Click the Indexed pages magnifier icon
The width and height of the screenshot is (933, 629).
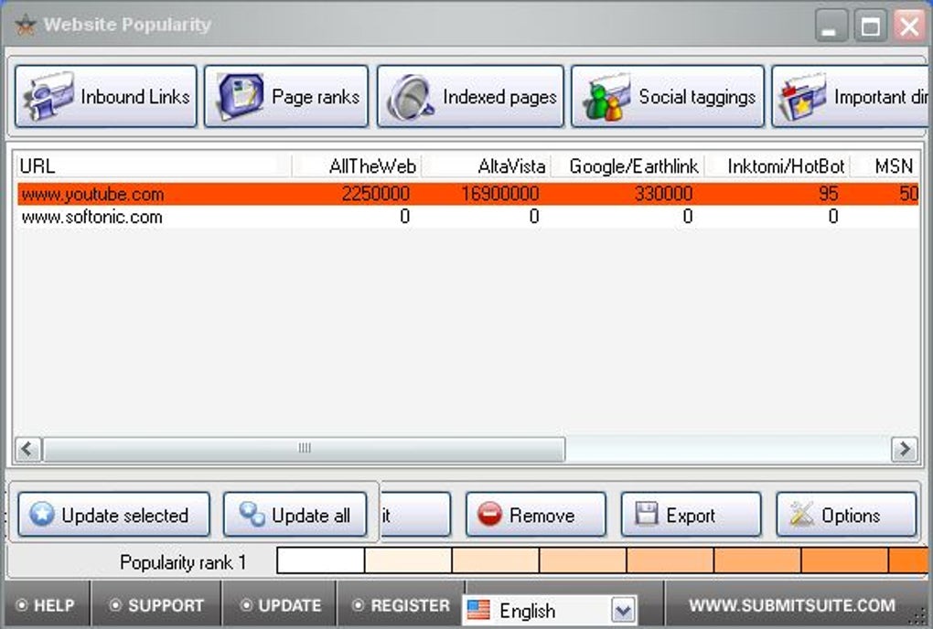coord(411,97)
